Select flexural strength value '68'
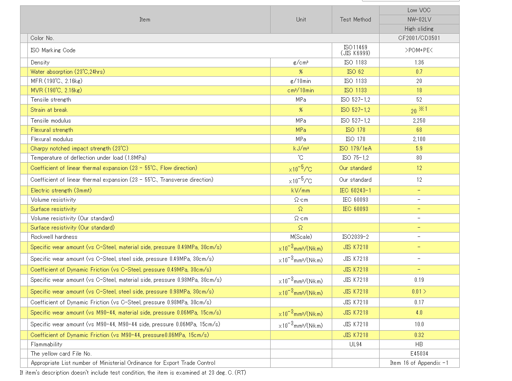The height and width of the screenshot is (381, 512). [419, 130]
